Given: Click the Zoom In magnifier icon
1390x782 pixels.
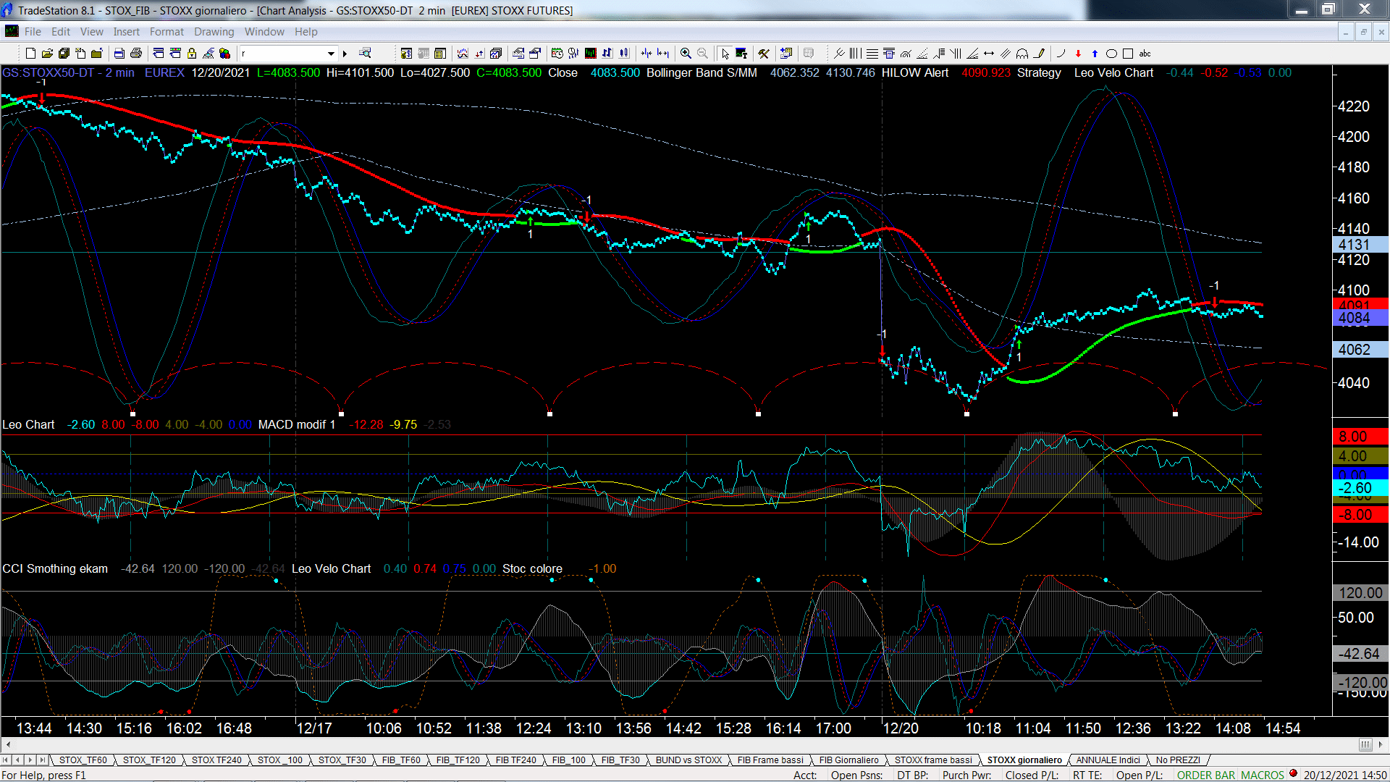Looking at the screenshot, I should coord(686,54).
